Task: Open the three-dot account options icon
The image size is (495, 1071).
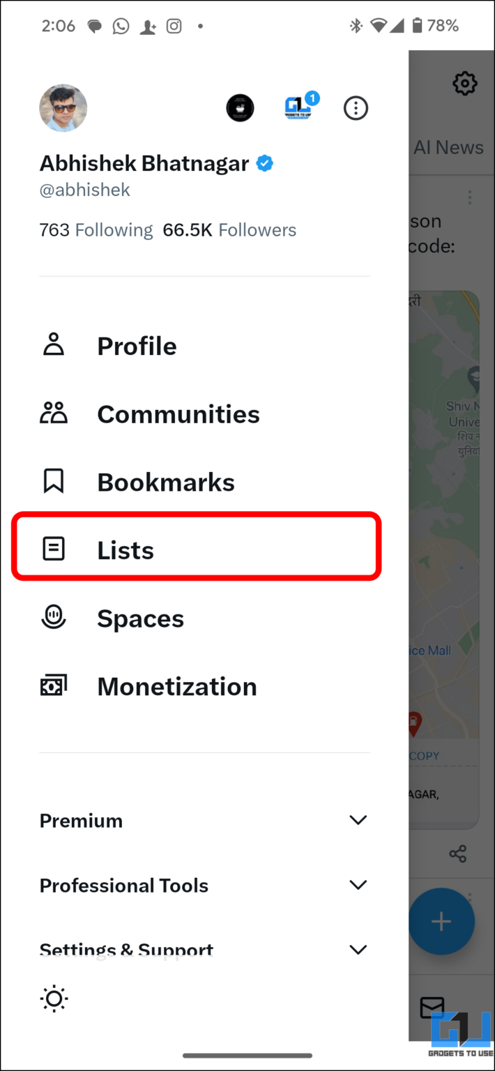Action: 356,108
